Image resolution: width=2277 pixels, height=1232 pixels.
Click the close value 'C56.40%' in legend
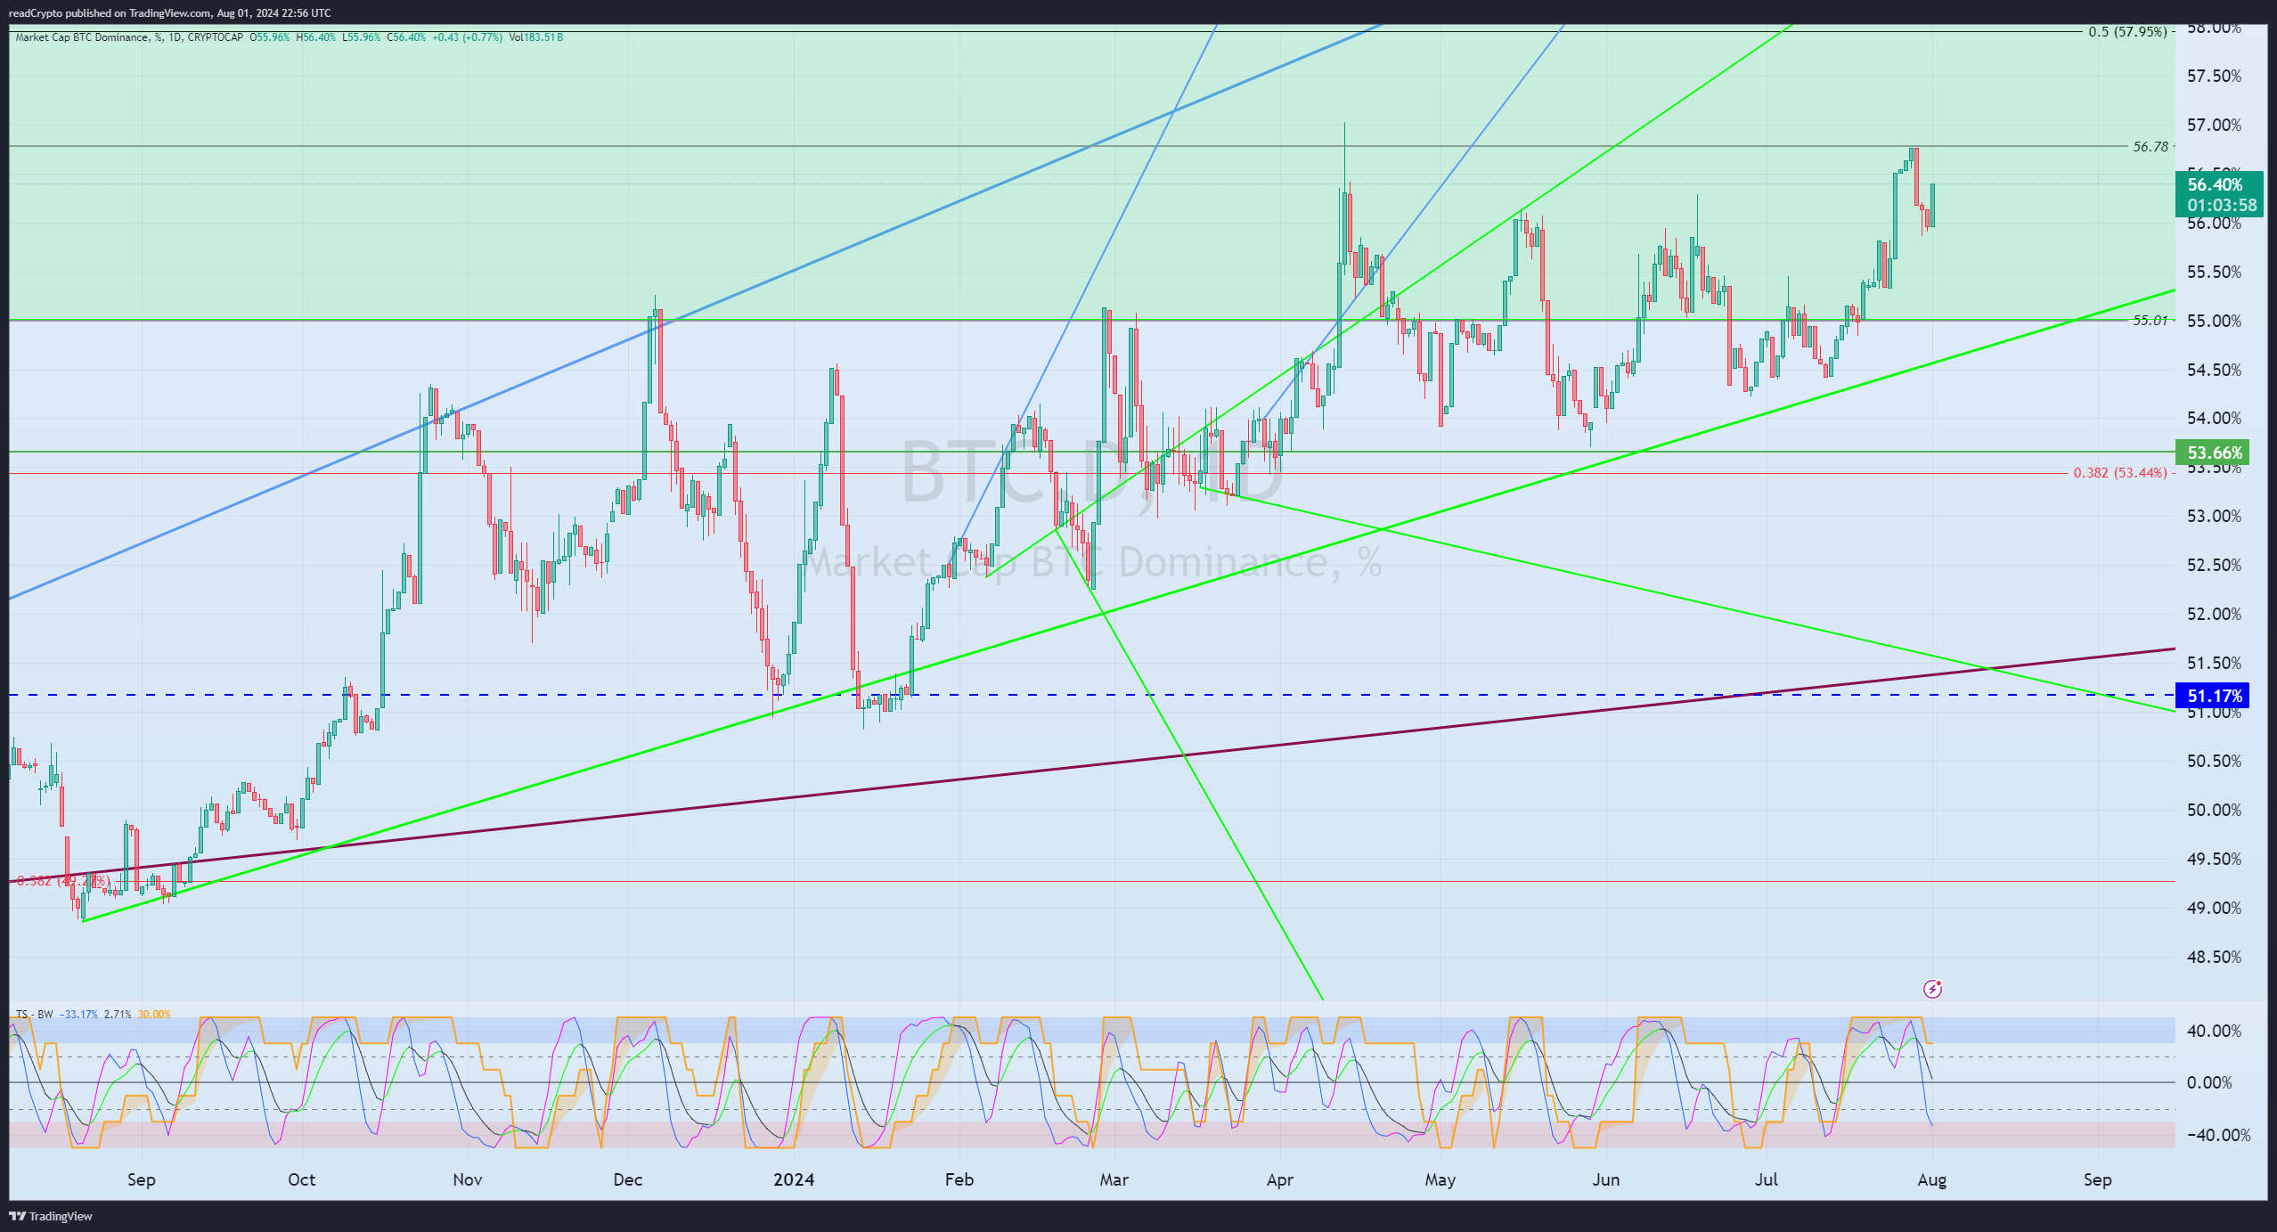[406, 37]
